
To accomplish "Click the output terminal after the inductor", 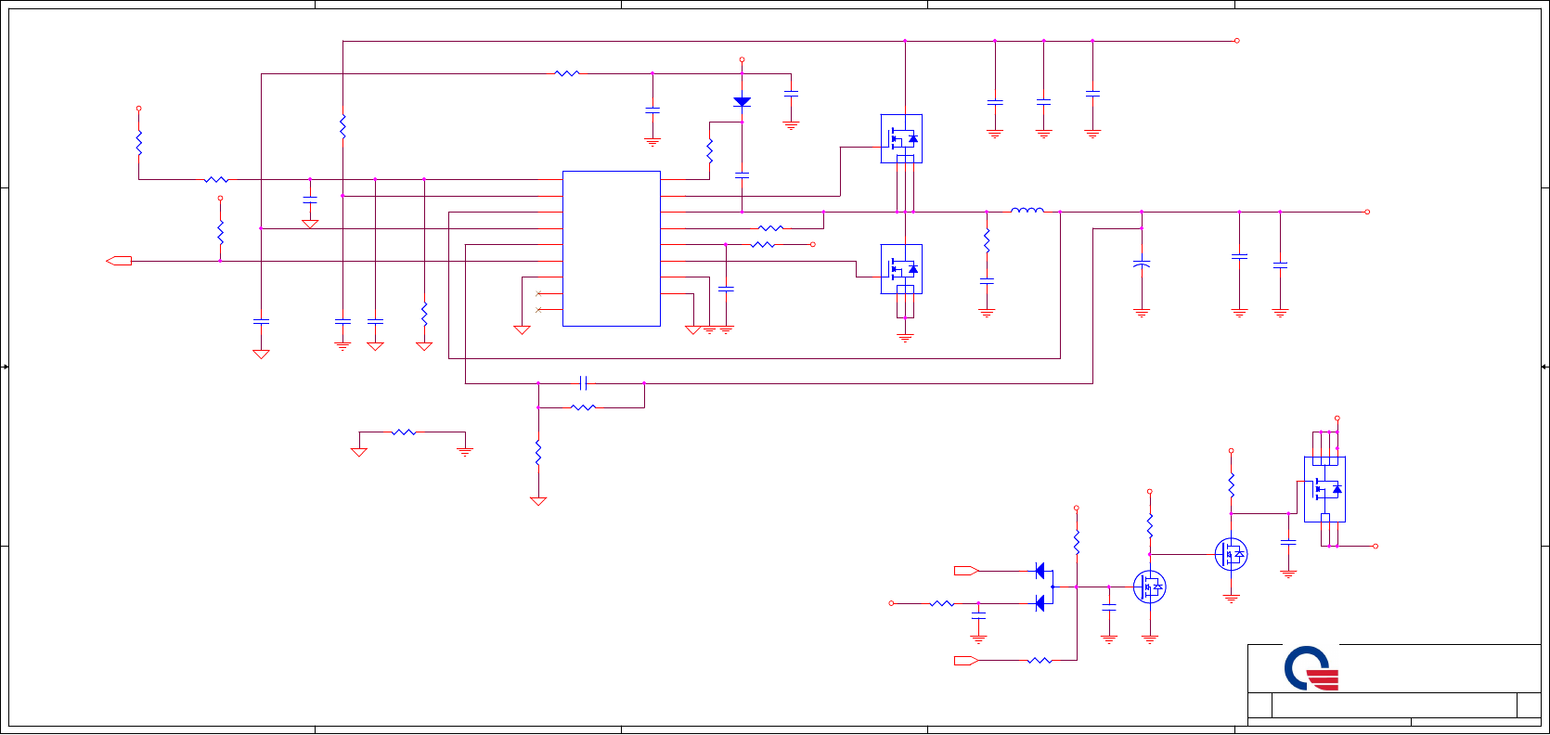I will [x=1367, y=212].
